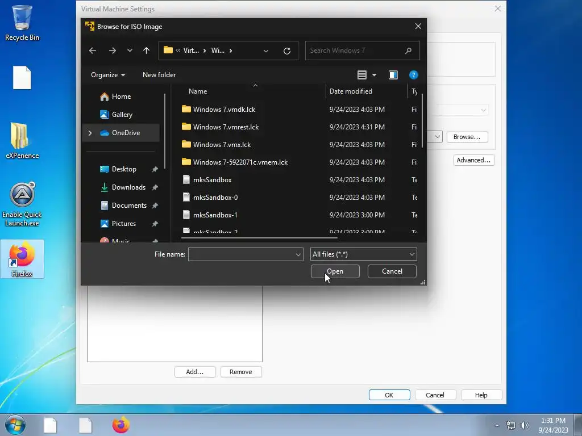The image size is (582, 436).
Task: Show hidden tray icons arrow
Action: [x=497, y=425]
